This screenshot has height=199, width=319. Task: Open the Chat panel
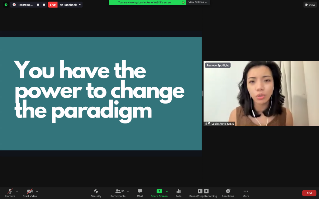click(140, 193)
